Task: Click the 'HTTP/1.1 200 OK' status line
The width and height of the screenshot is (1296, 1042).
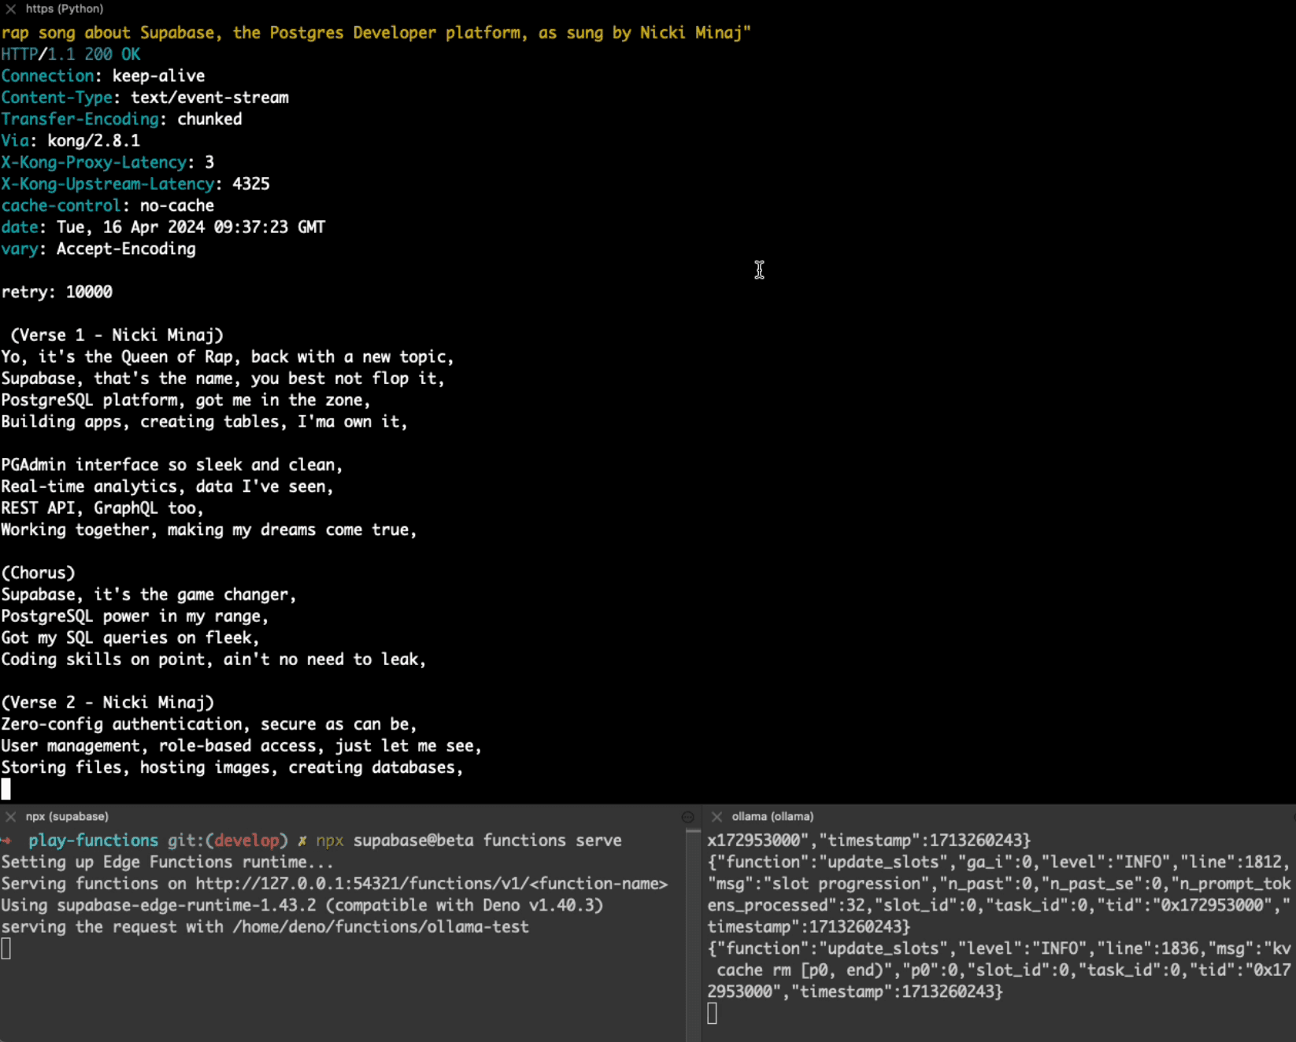Action: tap(71, 54)
